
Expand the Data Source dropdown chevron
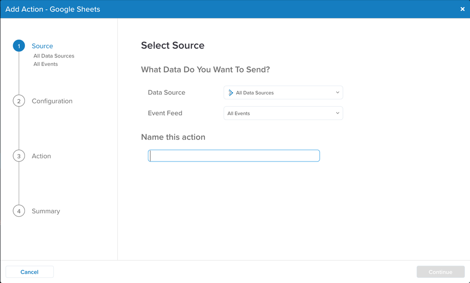pyautogui.click(x=337, y=93)
